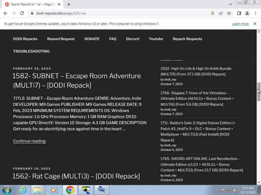Open a new tab with the plus button

(x=69, y=4)
